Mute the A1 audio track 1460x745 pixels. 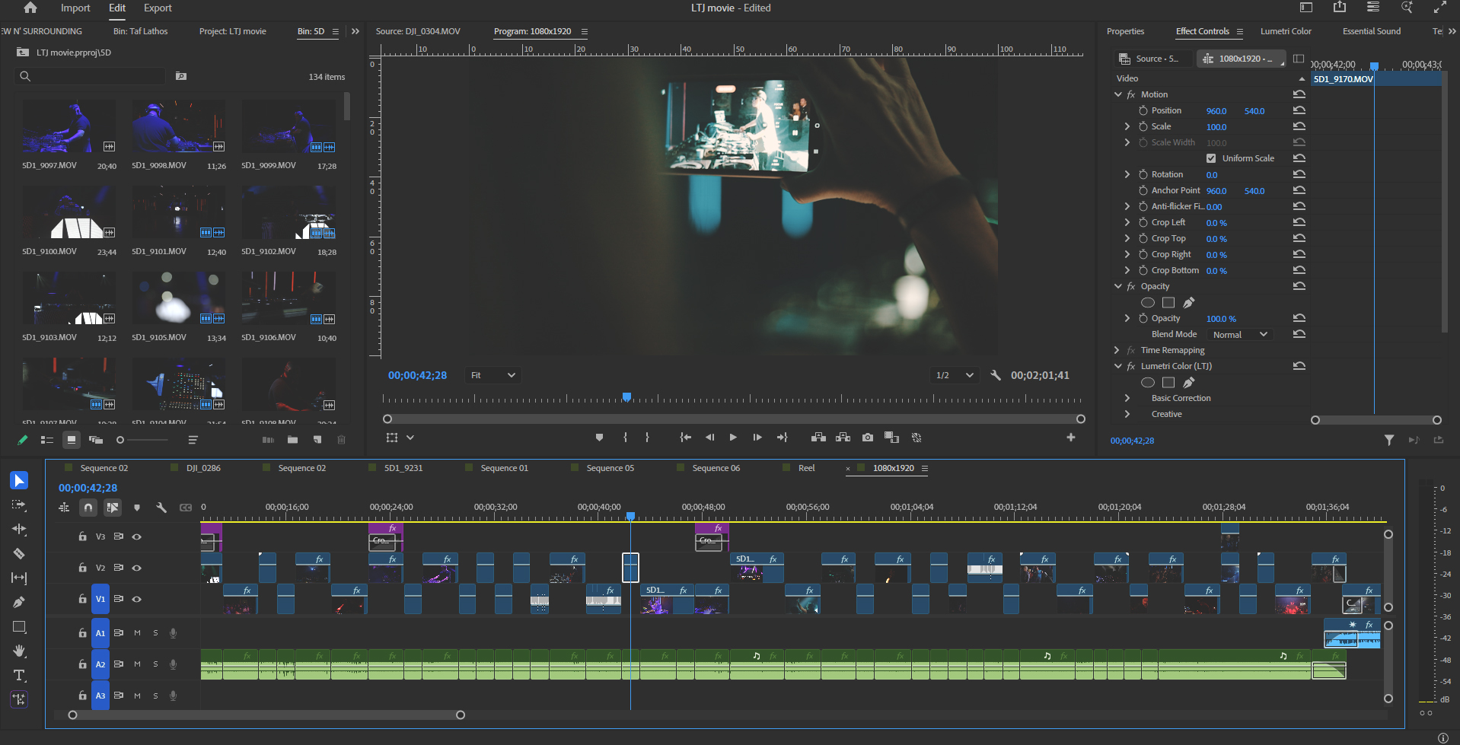(x=137, y=632)
